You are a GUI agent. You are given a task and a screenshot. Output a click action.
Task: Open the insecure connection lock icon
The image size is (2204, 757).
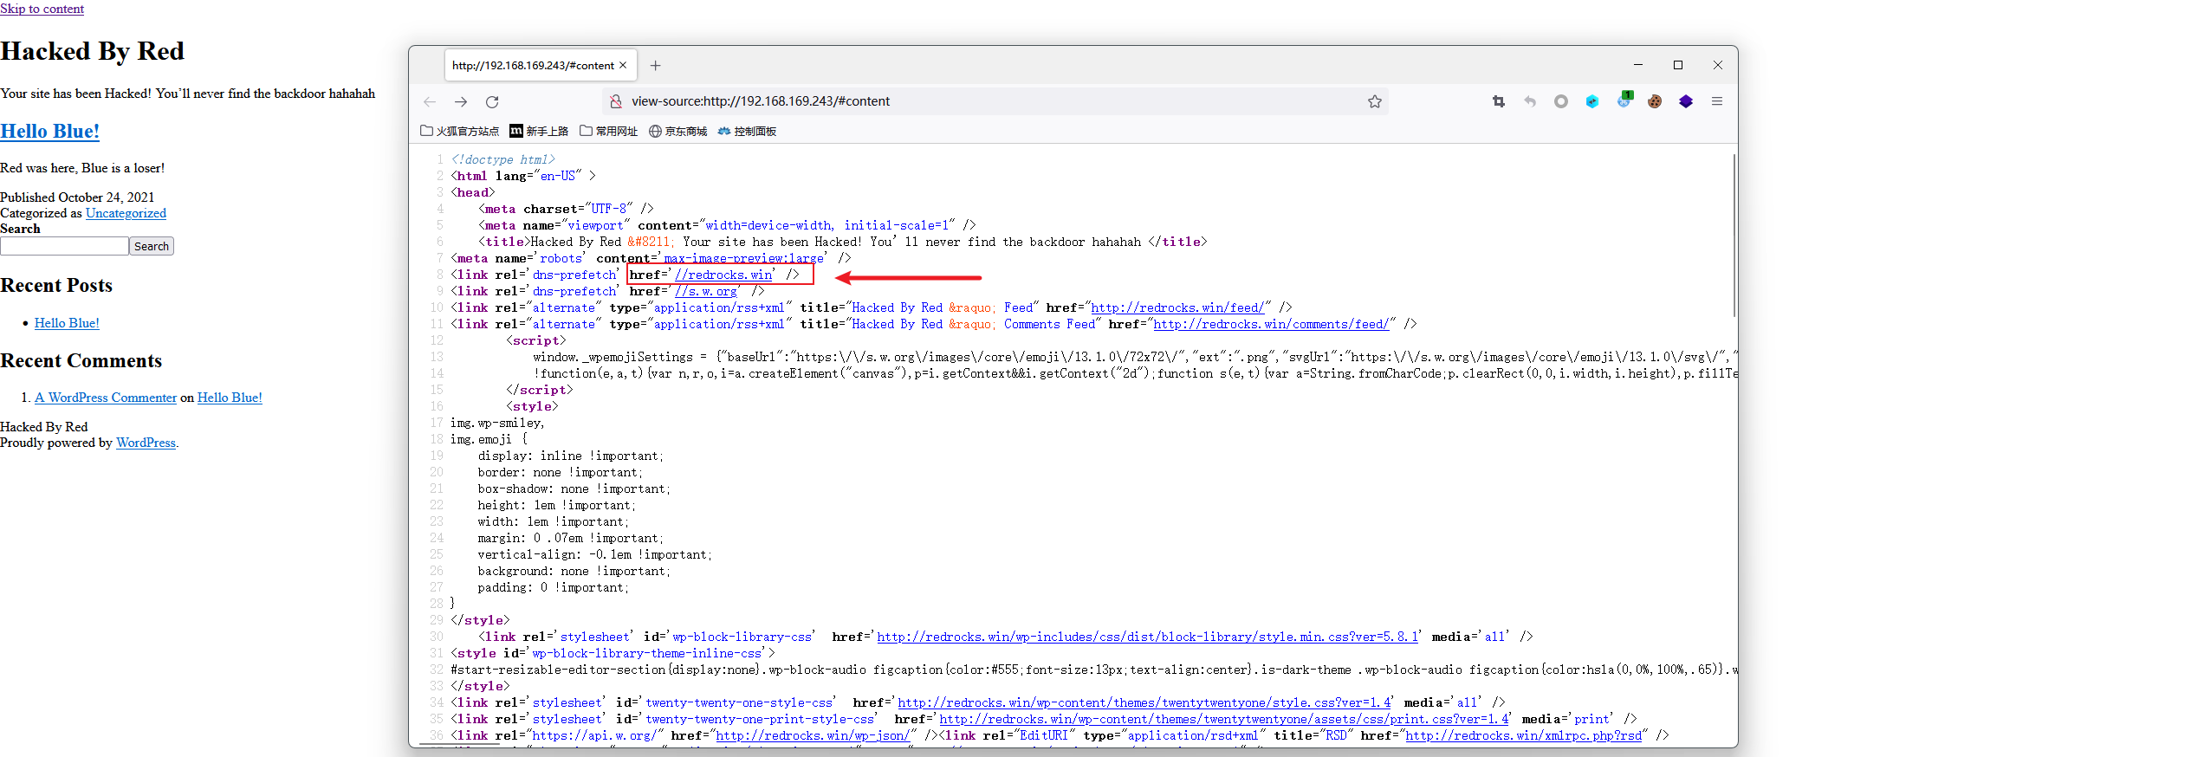pos(616,101)
